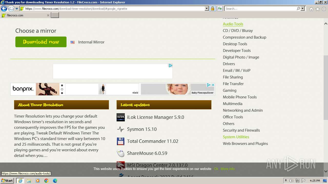Image resolution: width=328 pixels, height=184 pixels.
Task: Open the System Utilities category
Action: (236, 137)
